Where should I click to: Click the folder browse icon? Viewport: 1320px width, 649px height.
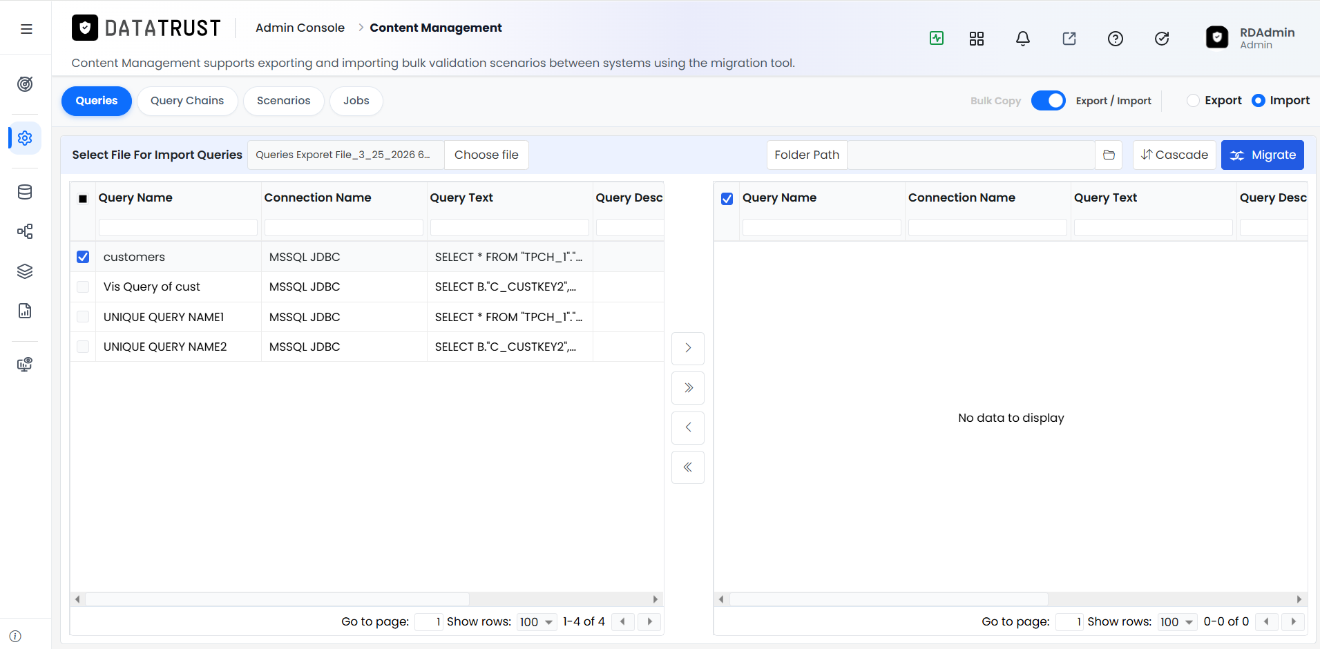[1109, 155]
